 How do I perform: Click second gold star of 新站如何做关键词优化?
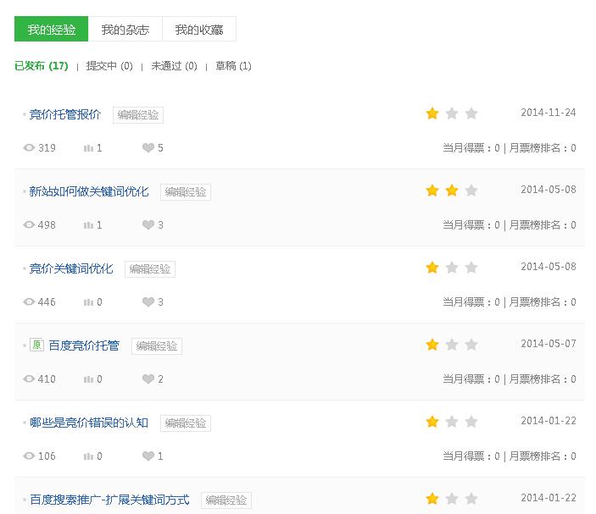452,191
